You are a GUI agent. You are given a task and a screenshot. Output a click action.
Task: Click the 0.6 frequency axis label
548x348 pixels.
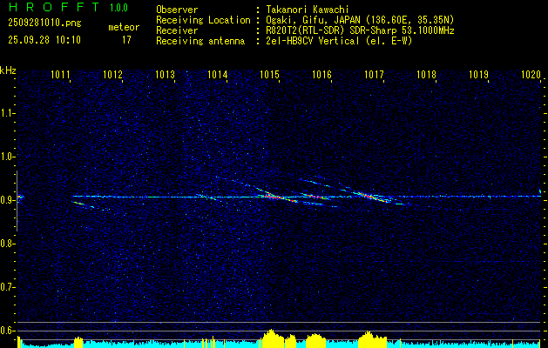7,331
